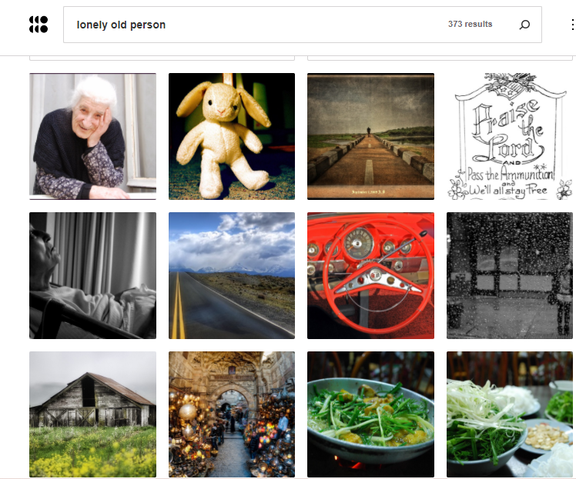Screen dimensions: 576x479
Task: Click the partially visible panel above causeway photo
Action: (x=440, y=58)
